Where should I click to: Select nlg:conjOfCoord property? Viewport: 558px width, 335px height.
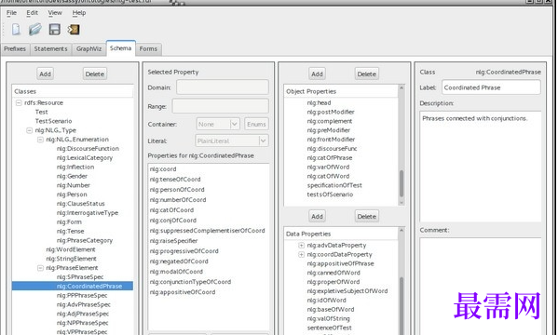[173, 221]
